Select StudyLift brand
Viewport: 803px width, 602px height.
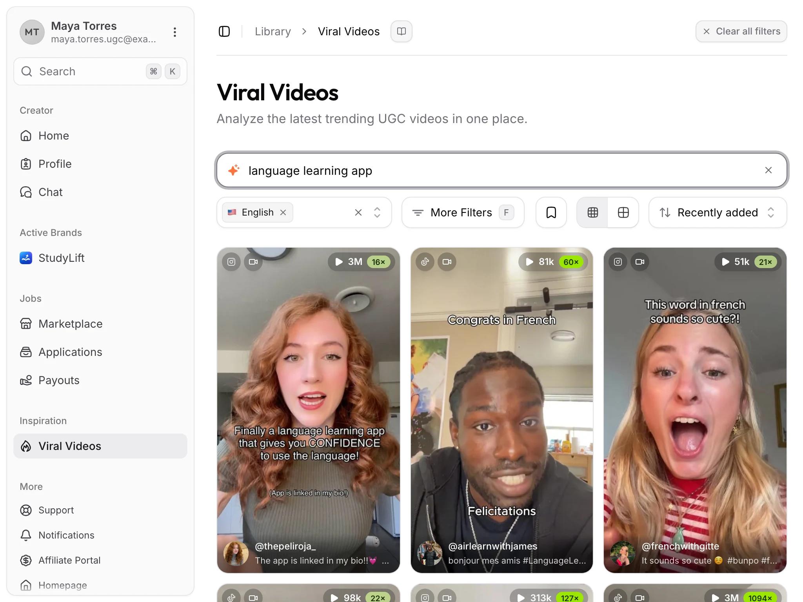point(100,258)
